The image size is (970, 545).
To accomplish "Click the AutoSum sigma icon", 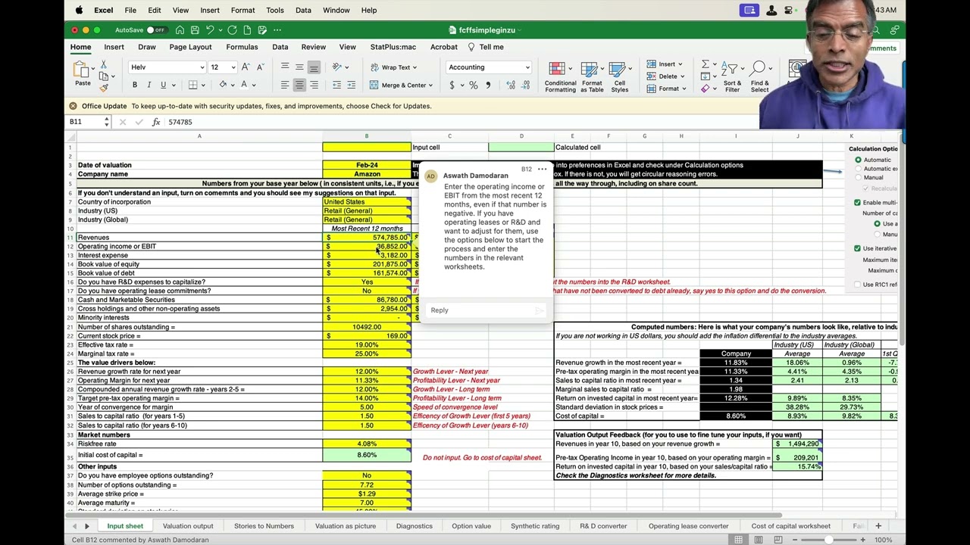I will [705, 64].
